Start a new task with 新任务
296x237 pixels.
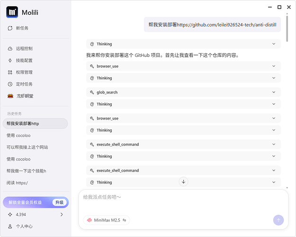pos(22,28)
